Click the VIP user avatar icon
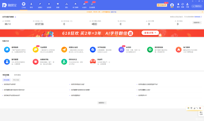Image resolution: width=204 pixels, height=121 pixels. (x=172, y=5)
